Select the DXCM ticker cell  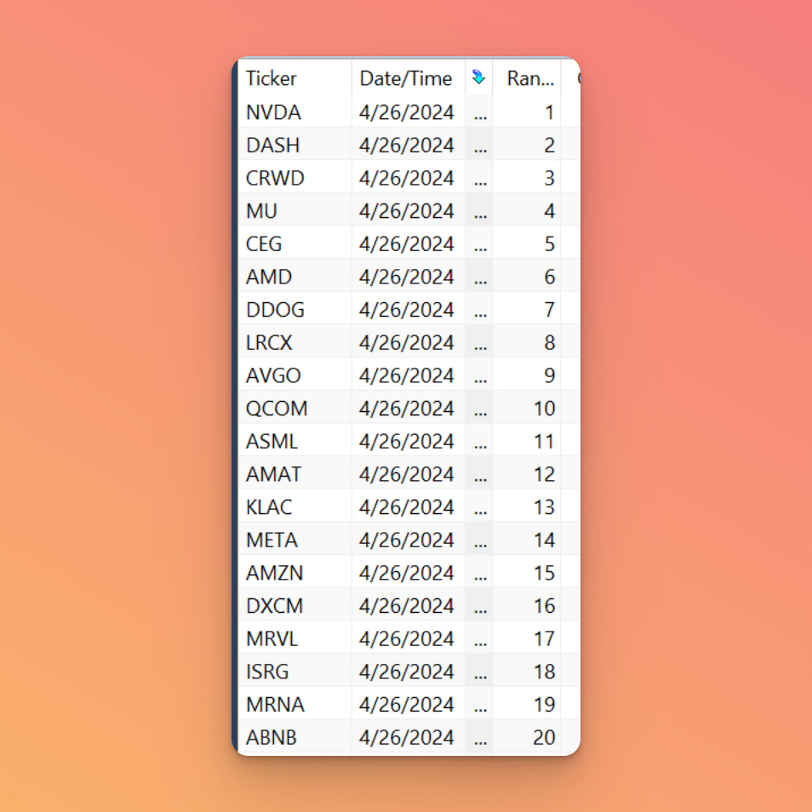[x=294, y=605]
